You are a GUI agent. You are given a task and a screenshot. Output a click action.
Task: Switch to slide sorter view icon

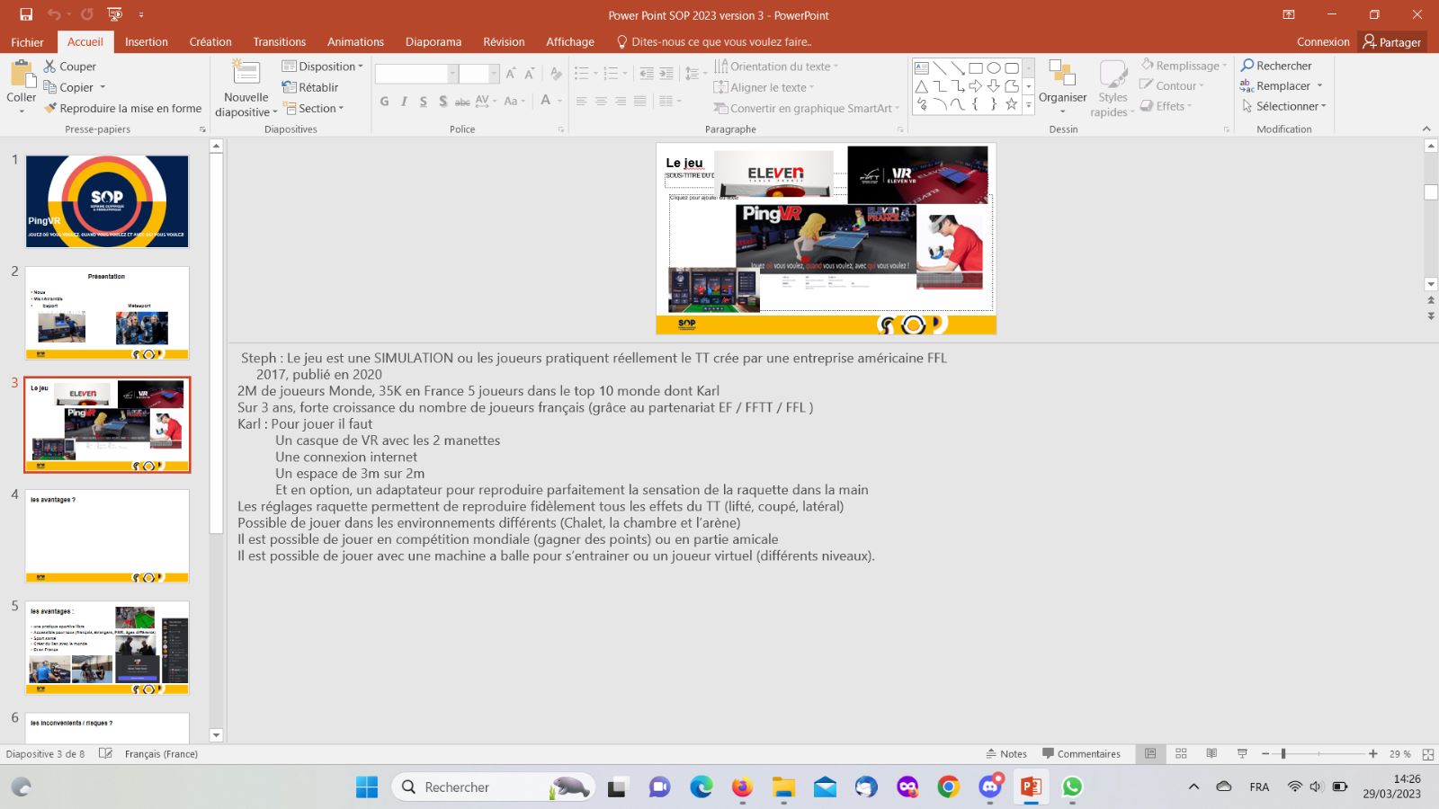click(x=1181, y=754)
